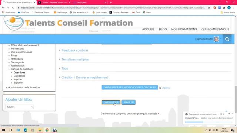
Task: Select Exporter in the sidebar tree
Action: point(18,83)
